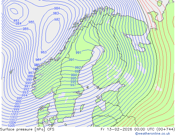Click the 982 isobar label
The width and height of the screenshot is (176, 136).
tap(57, 19)
